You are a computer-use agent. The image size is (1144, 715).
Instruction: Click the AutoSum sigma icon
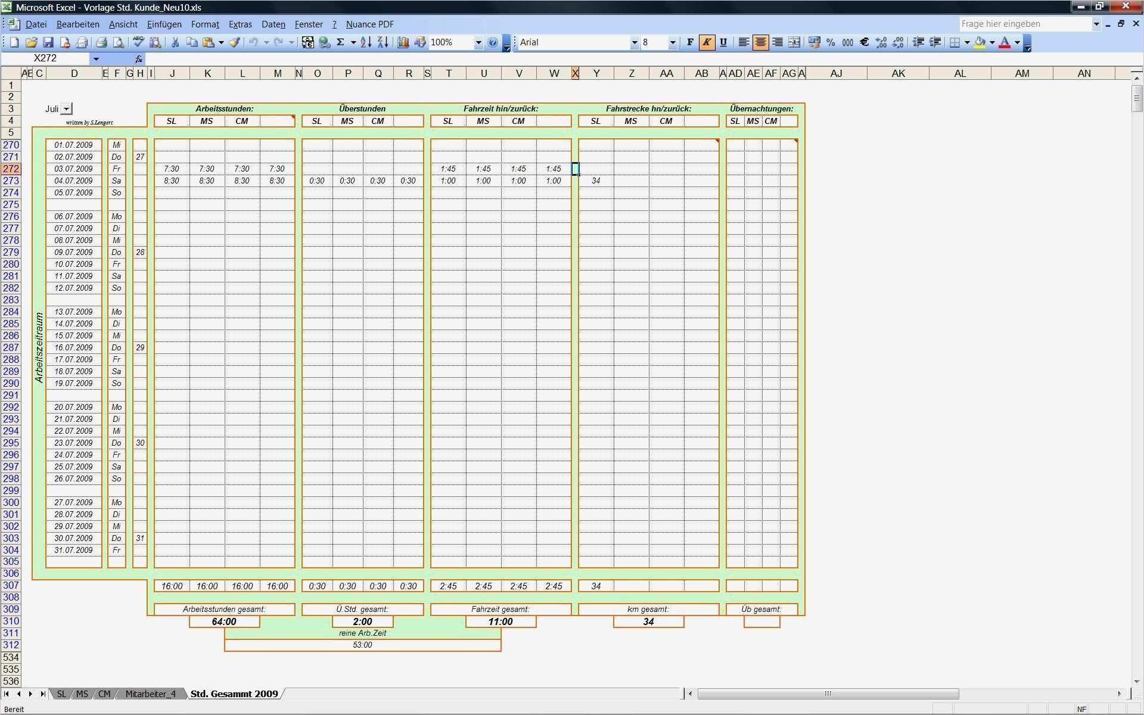click(341, 42)
